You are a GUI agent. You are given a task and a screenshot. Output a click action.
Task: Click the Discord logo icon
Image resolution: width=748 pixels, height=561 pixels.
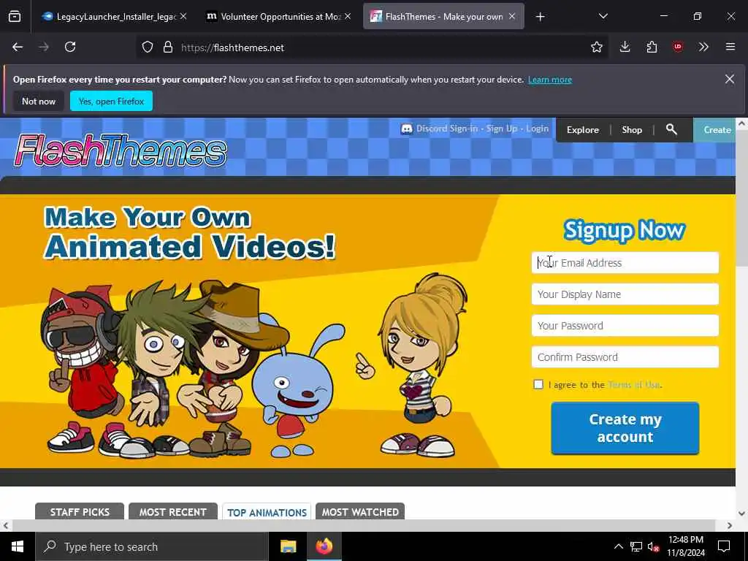pyautogui.click(x=406, y=129)
